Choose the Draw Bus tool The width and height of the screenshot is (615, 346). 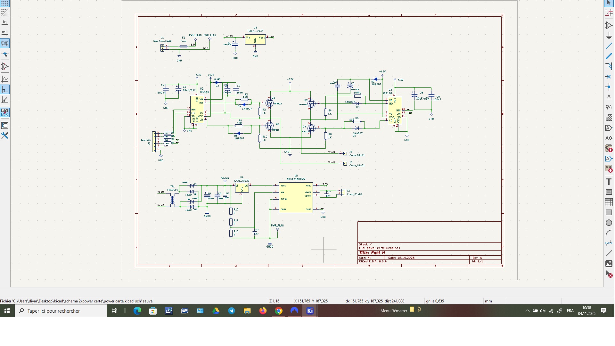[x=609, y=56]
